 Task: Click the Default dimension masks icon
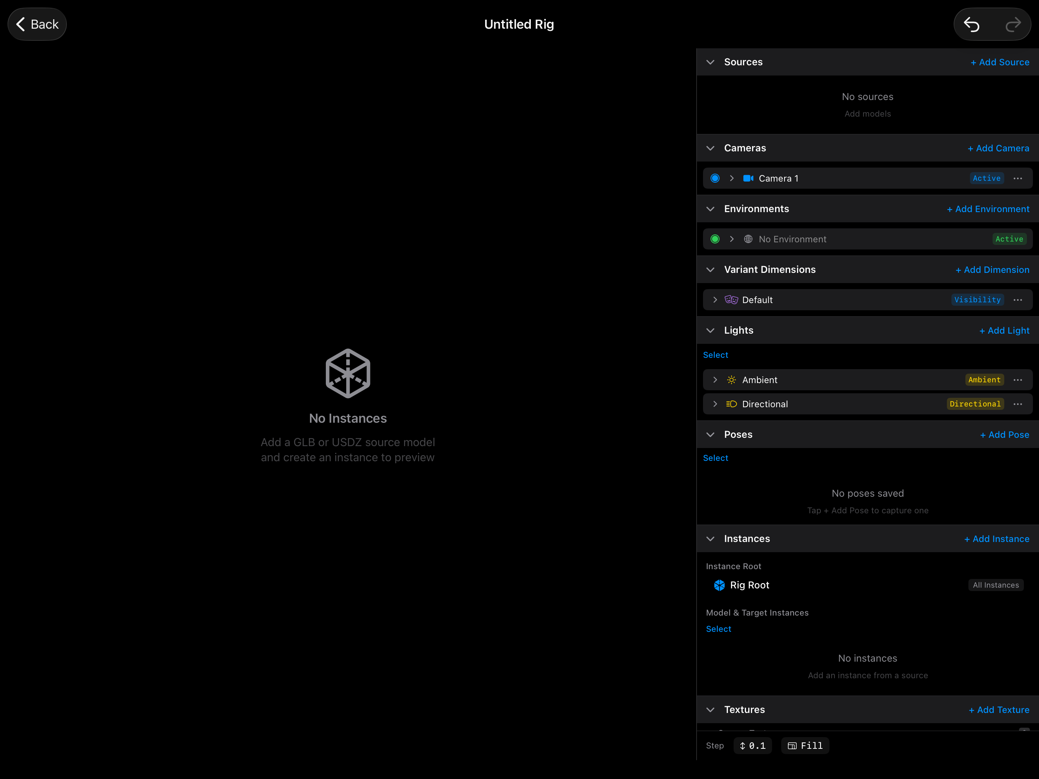click(x=731, y=300)
